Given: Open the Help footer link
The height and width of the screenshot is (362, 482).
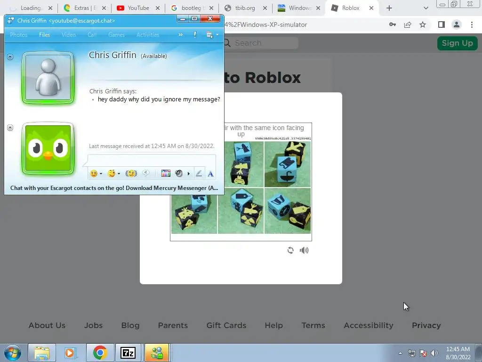Looking at the screenshot, I should click(x=273, y=325).
